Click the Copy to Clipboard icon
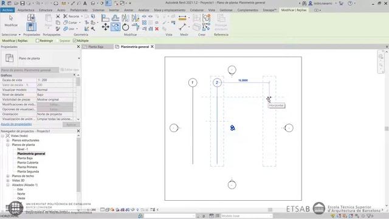This screenshot has height=219, width=389. coord(58,23)
